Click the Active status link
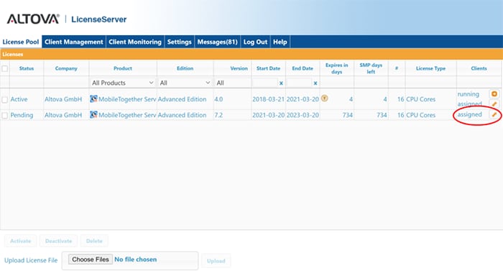This screenshot has height=271, width=503. click(19, 99)
